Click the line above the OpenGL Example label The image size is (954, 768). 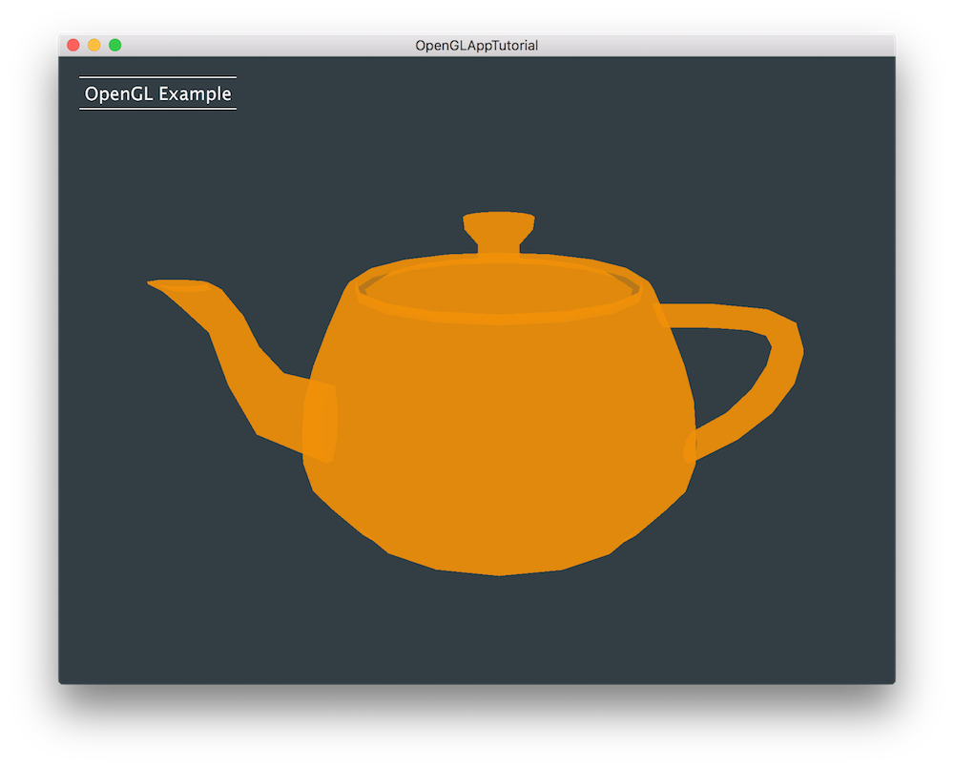click(158, 77)
